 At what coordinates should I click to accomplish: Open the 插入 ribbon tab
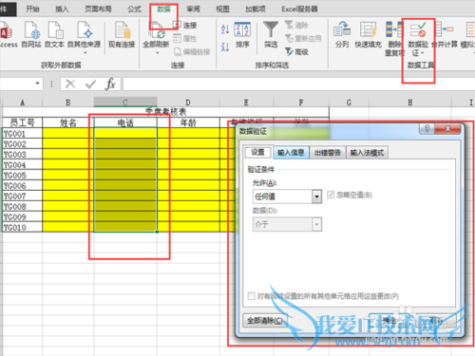tap(62, 9)
